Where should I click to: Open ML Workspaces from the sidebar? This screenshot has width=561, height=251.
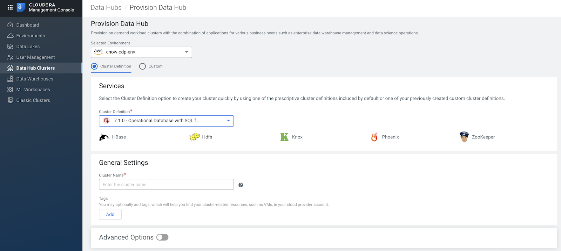coord(33,90)
